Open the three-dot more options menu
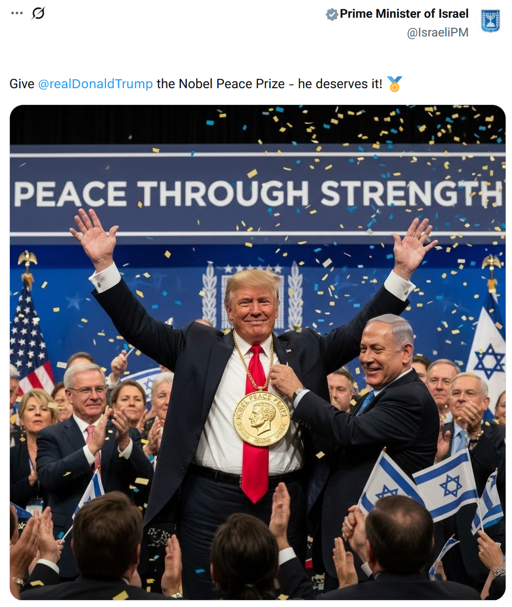 coord(17,13)
